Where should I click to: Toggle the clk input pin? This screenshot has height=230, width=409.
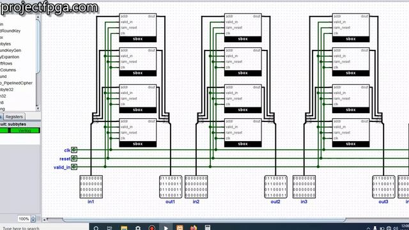(74, 150)
